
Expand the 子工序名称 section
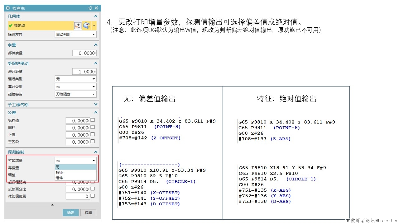click(x=96, y=105)
